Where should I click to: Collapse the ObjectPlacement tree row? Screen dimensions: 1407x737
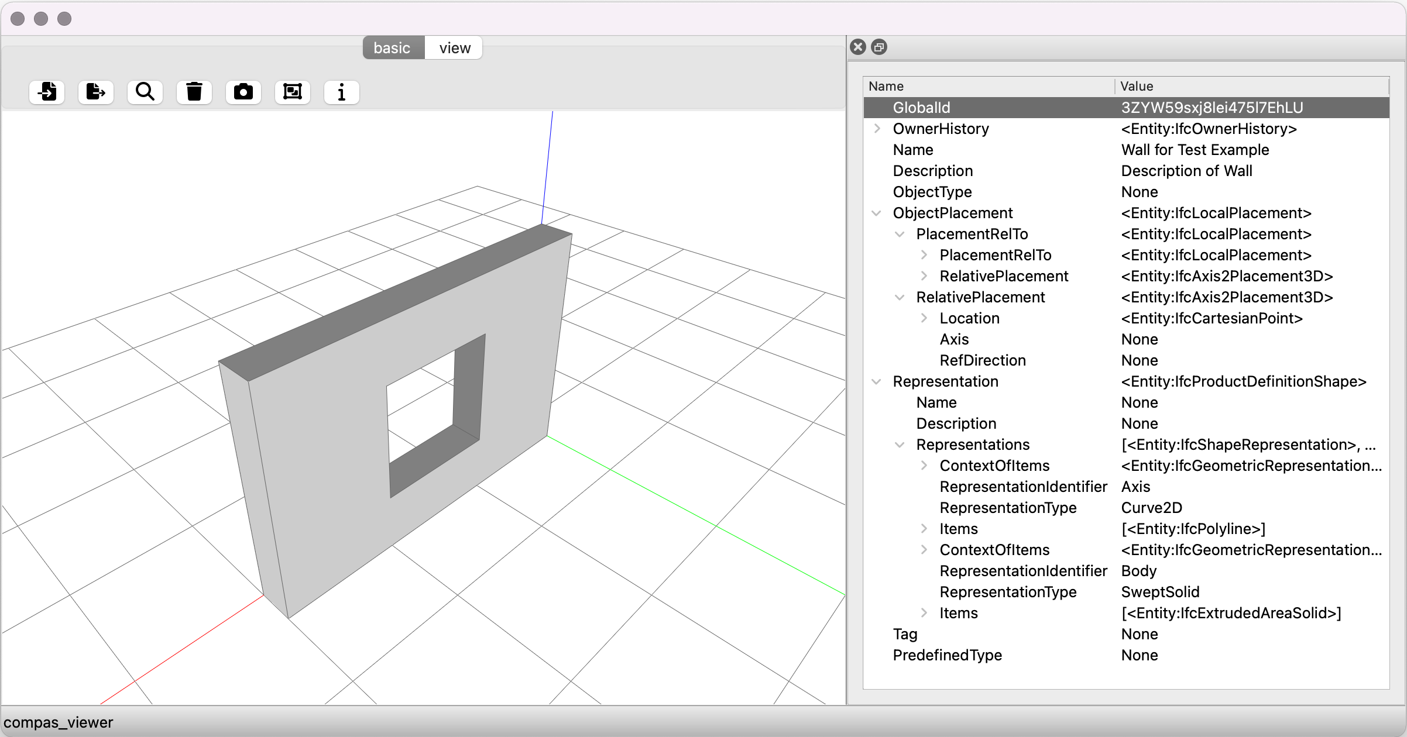click(x=877, y=213)
